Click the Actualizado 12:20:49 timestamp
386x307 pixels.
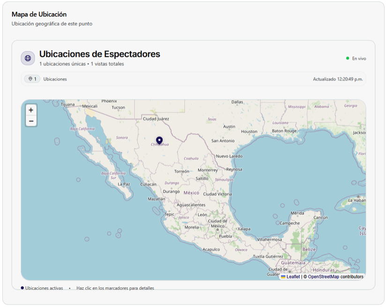(338, 79)
